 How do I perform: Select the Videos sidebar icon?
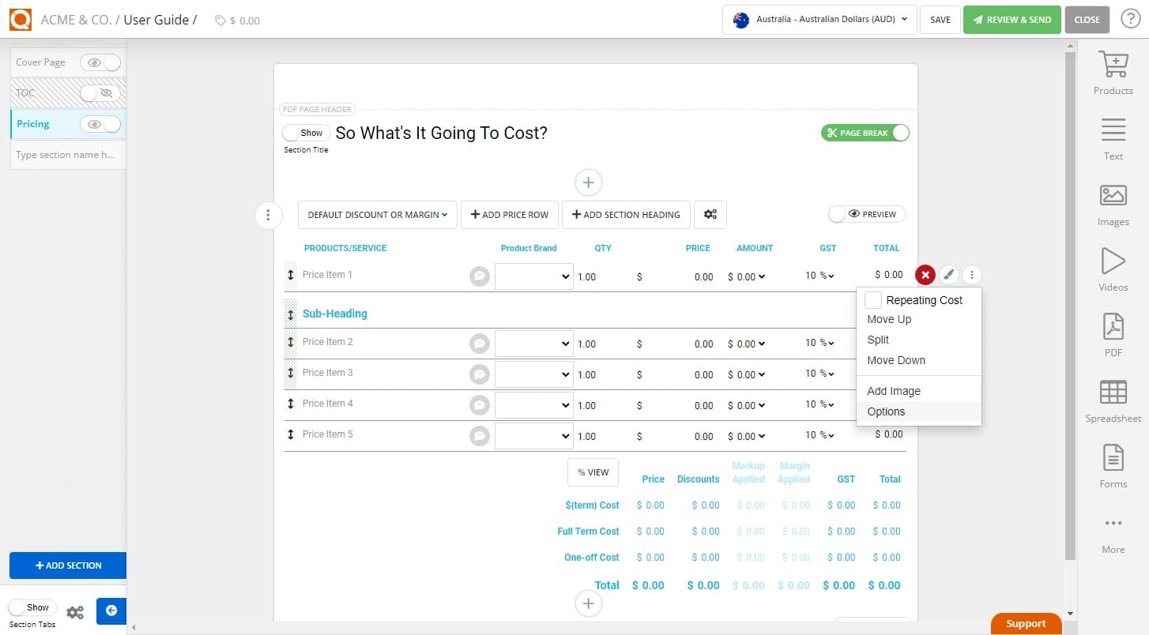pyautogui.click(x=1113, y=268)
